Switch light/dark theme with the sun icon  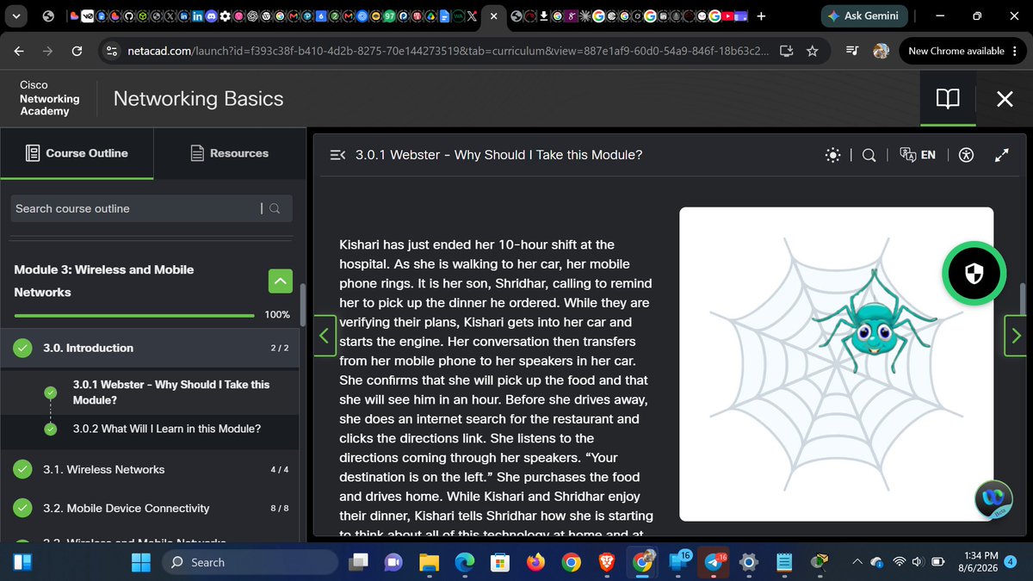click(832, 155)
